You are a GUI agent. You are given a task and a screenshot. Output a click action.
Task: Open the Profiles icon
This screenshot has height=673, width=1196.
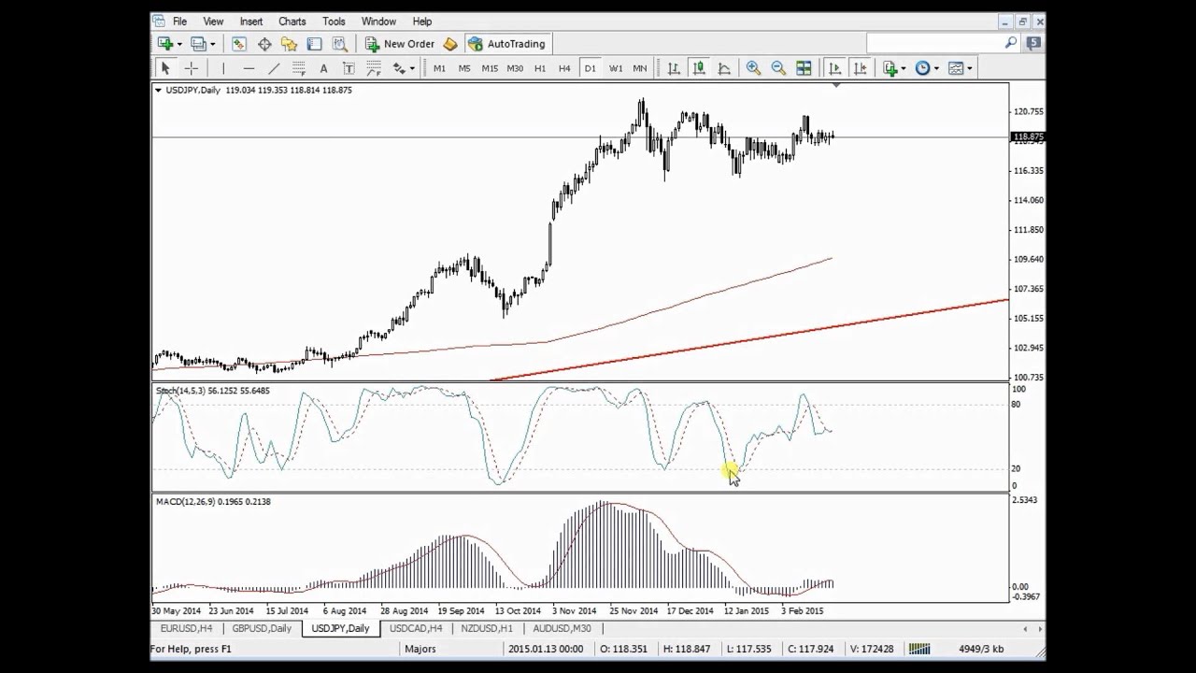[198, 44]
